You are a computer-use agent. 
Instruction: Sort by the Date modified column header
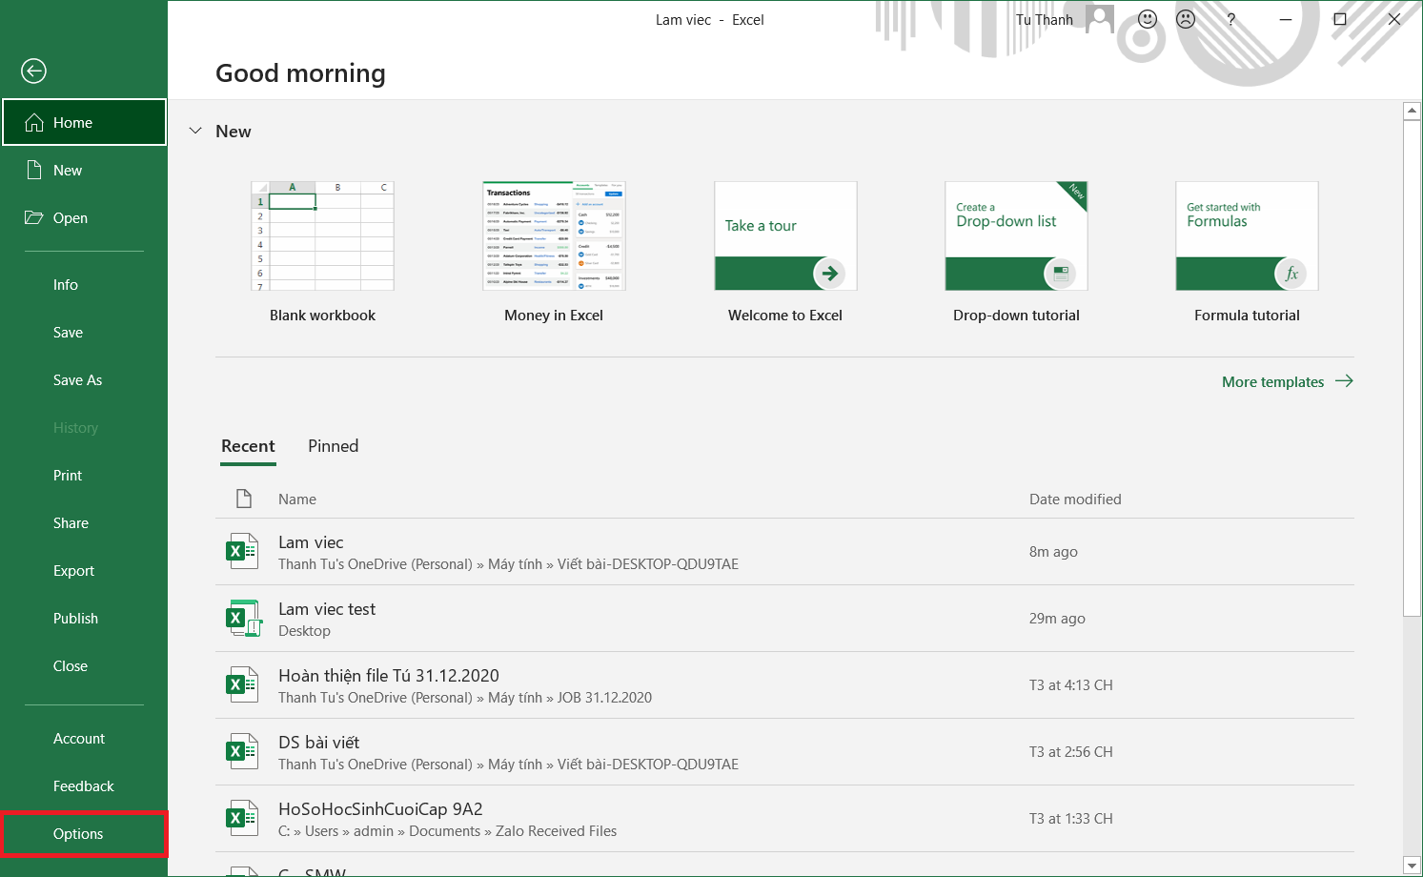click(1075, 500)
